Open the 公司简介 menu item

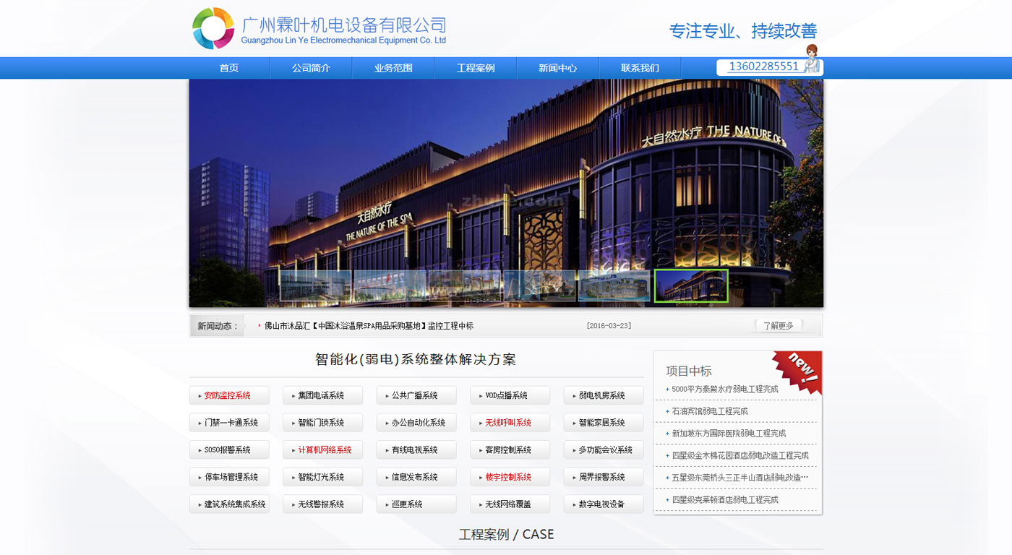pyautogui.click(x=311, y=68)
